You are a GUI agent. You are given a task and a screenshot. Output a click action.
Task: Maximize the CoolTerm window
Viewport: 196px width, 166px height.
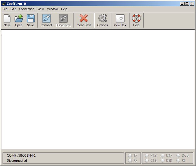tap(187, 4)
